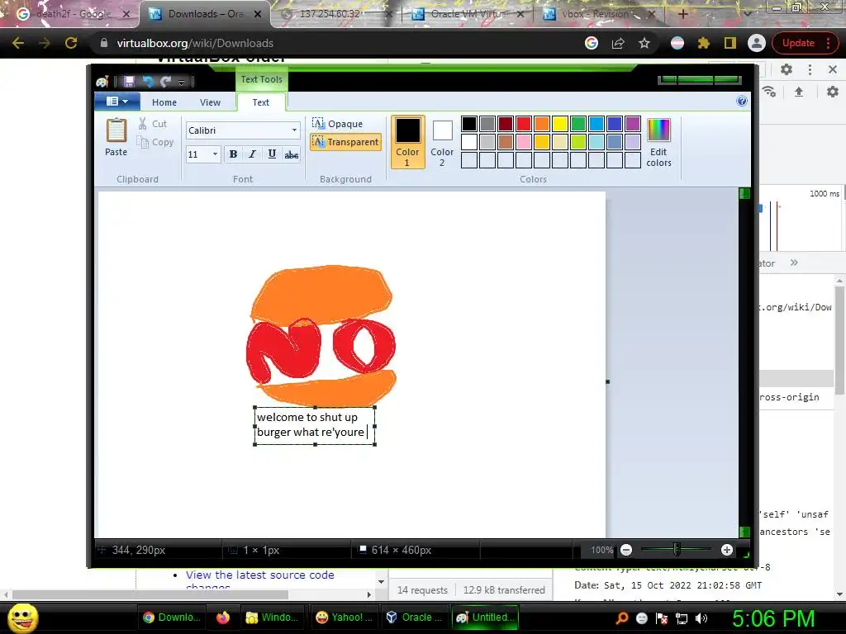This screenshot has height=634, width=846.
Task: Select Color 2 button
Action: (442, 142)
